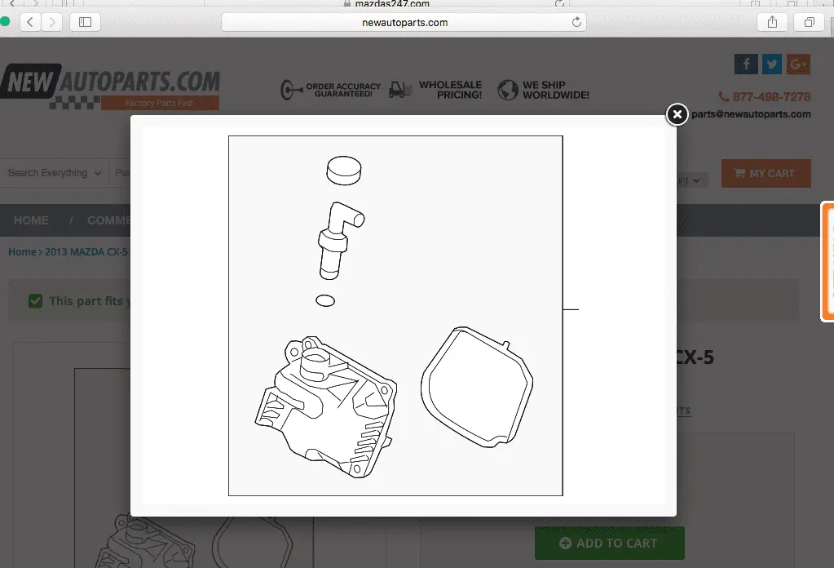Click the ADD TO CART button
Screen dimensions: 834x568
610,543
